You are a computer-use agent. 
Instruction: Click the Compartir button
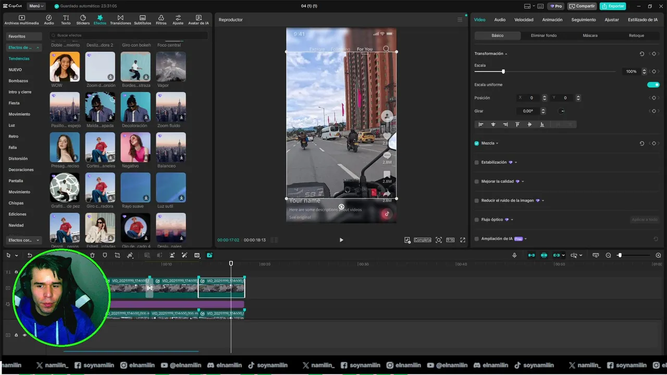(582, 6)
